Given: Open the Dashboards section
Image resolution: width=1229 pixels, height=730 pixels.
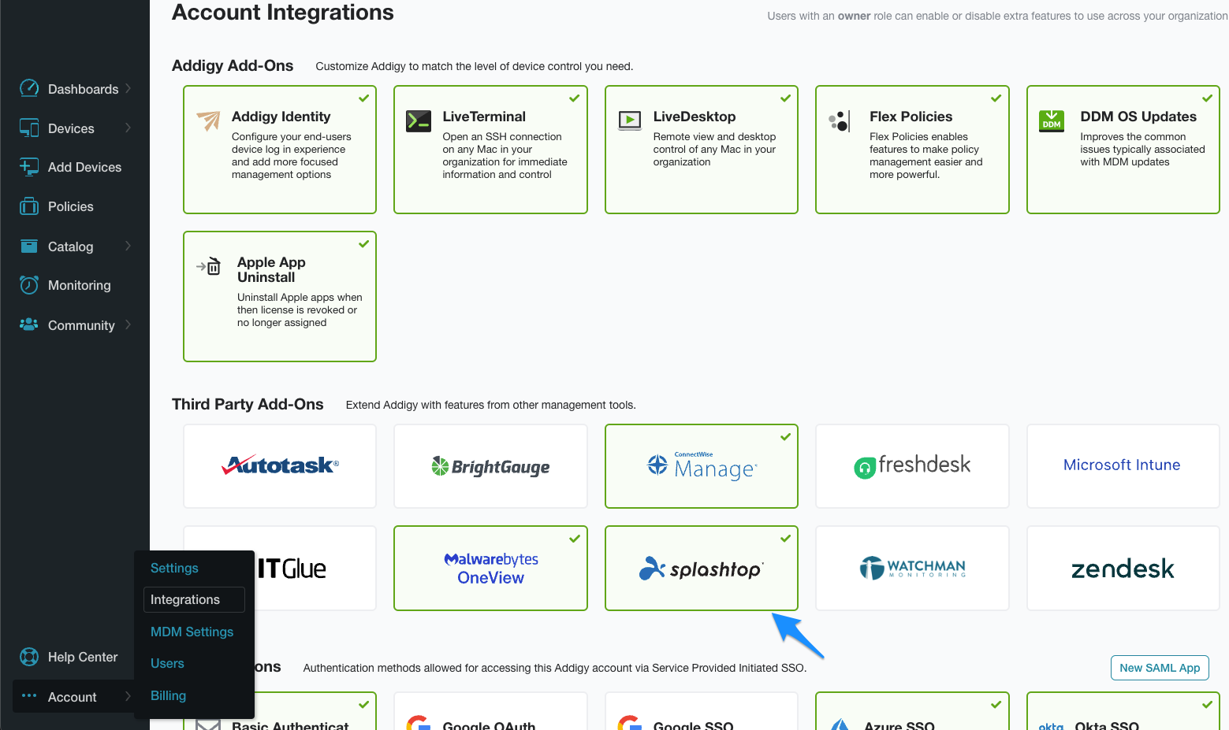Looking at the screenshot, I should tap(29, 88).
